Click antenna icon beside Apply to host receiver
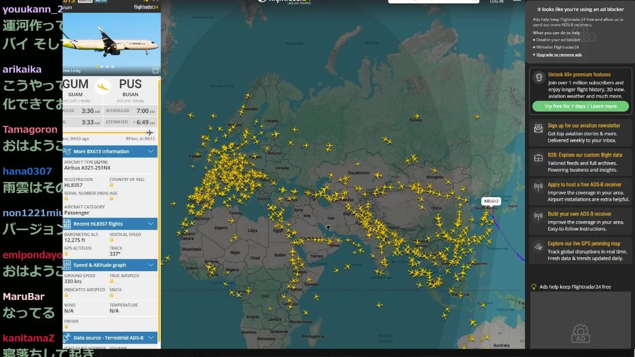The image size is (635, 357). point(538,187)
